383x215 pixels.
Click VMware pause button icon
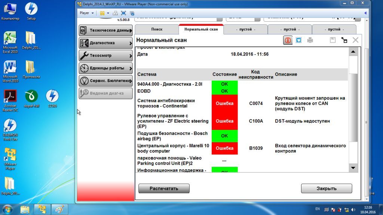102,13
